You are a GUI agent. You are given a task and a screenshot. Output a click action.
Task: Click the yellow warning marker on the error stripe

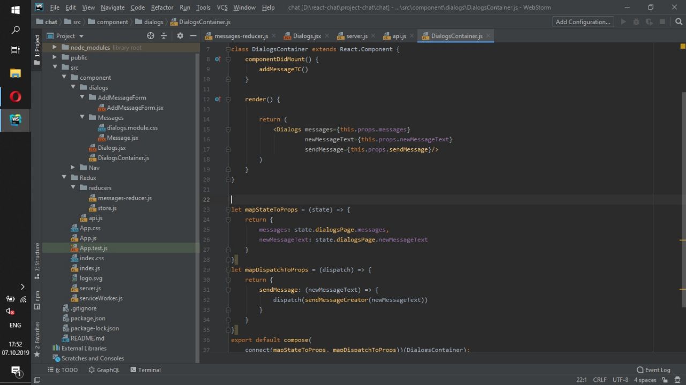(x=683, y=240)
